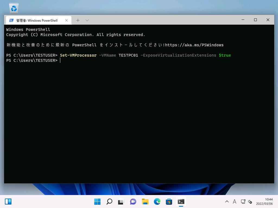The image size is (278, 208).
Task: Open the Recycle Bin desktop icon
Action: 14,8
